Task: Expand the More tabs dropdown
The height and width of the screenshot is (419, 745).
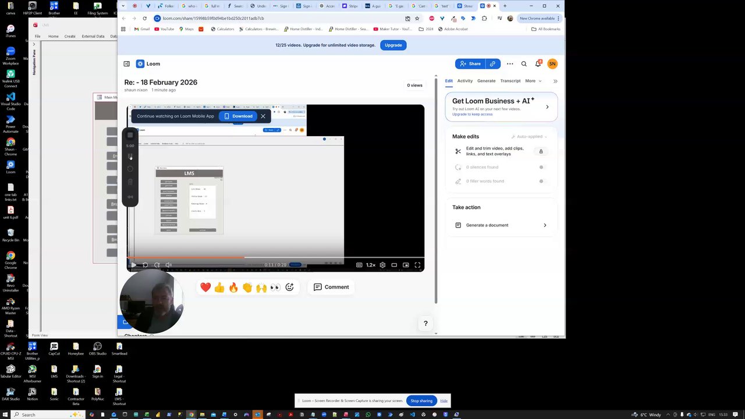Action: pos(533,81)
